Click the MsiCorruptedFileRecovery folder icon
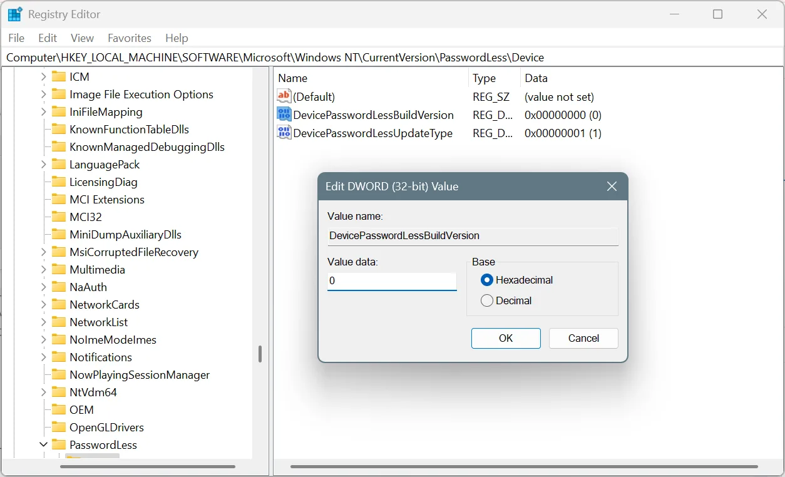 pyautogui.click(x=59, y=252)
